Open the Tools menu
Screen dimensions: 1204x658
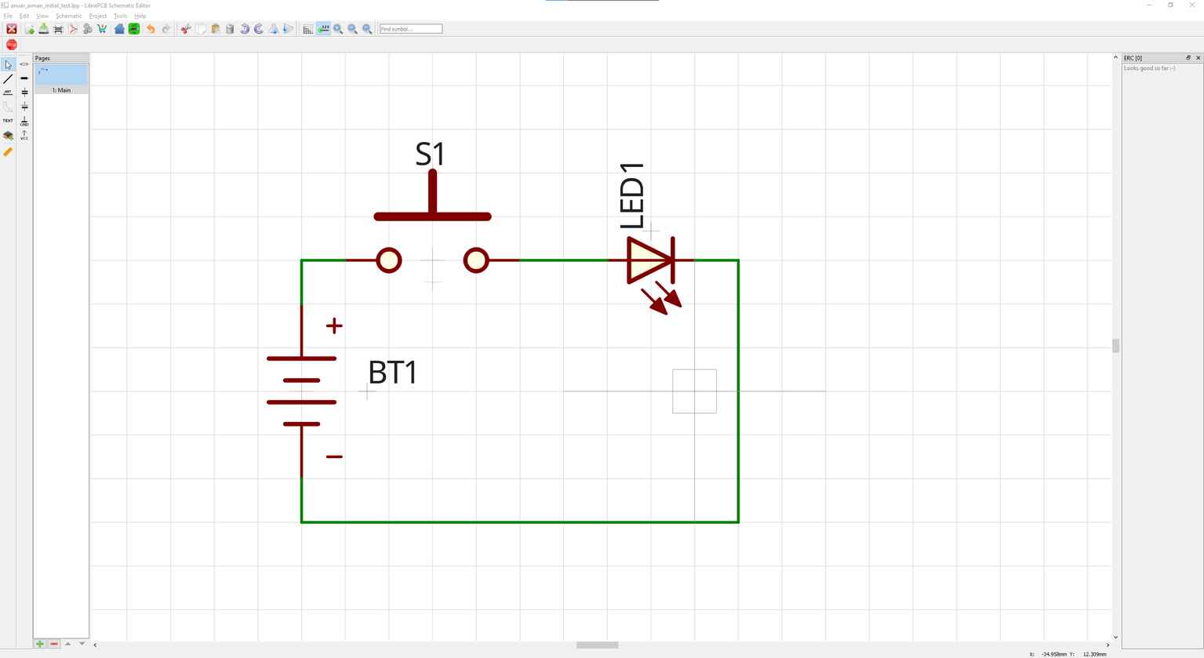pos(120,16)
